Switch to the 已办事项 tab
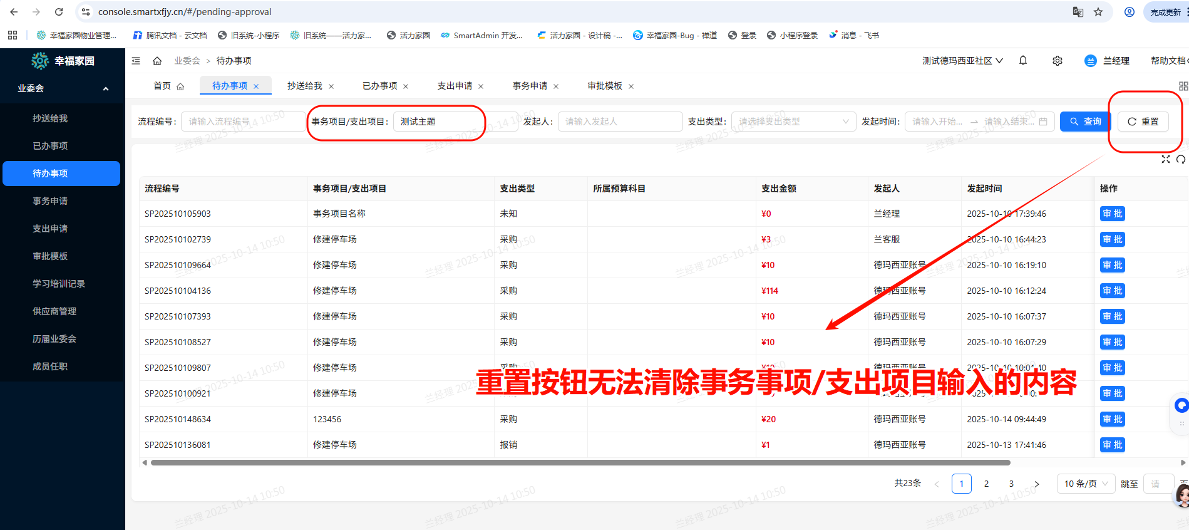The width and height of the screenshot is (1189, 530). click(379, 86)
